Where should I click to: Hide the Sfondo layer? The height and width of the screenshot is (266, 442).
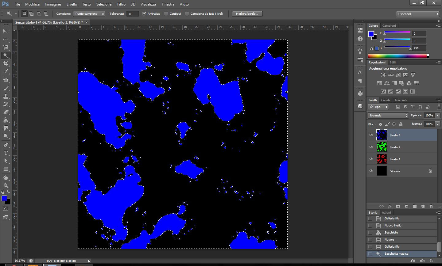click(371, 171)
